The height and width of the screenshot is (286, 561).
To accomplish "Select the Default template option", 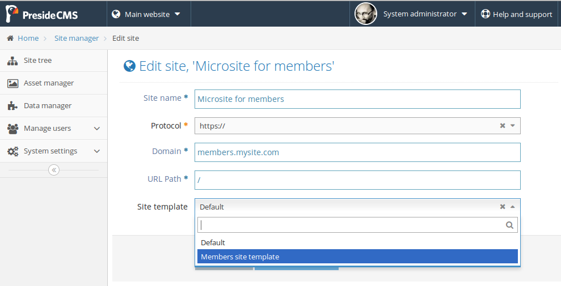I will (x=357, y=242).
